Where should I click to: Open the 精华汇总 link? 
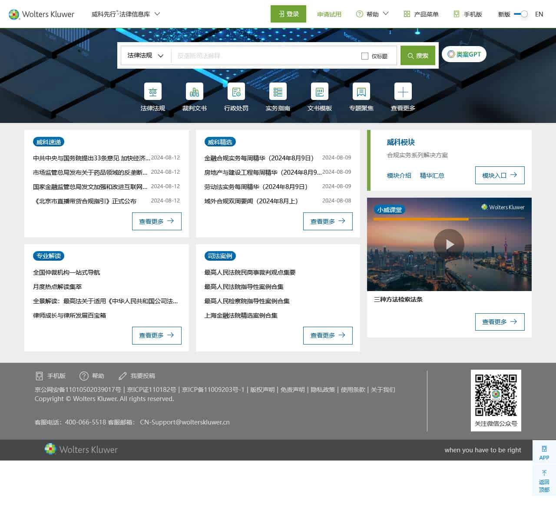[x=432, y=176]
